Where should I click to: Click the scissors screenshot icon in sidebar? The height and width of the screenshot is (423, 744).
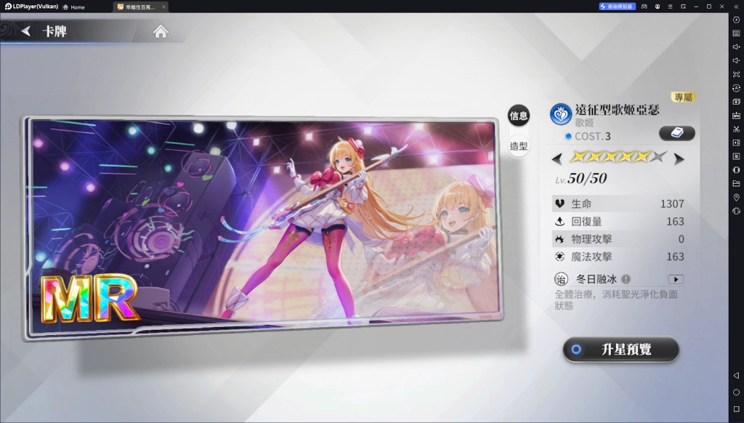click(736, 129)
